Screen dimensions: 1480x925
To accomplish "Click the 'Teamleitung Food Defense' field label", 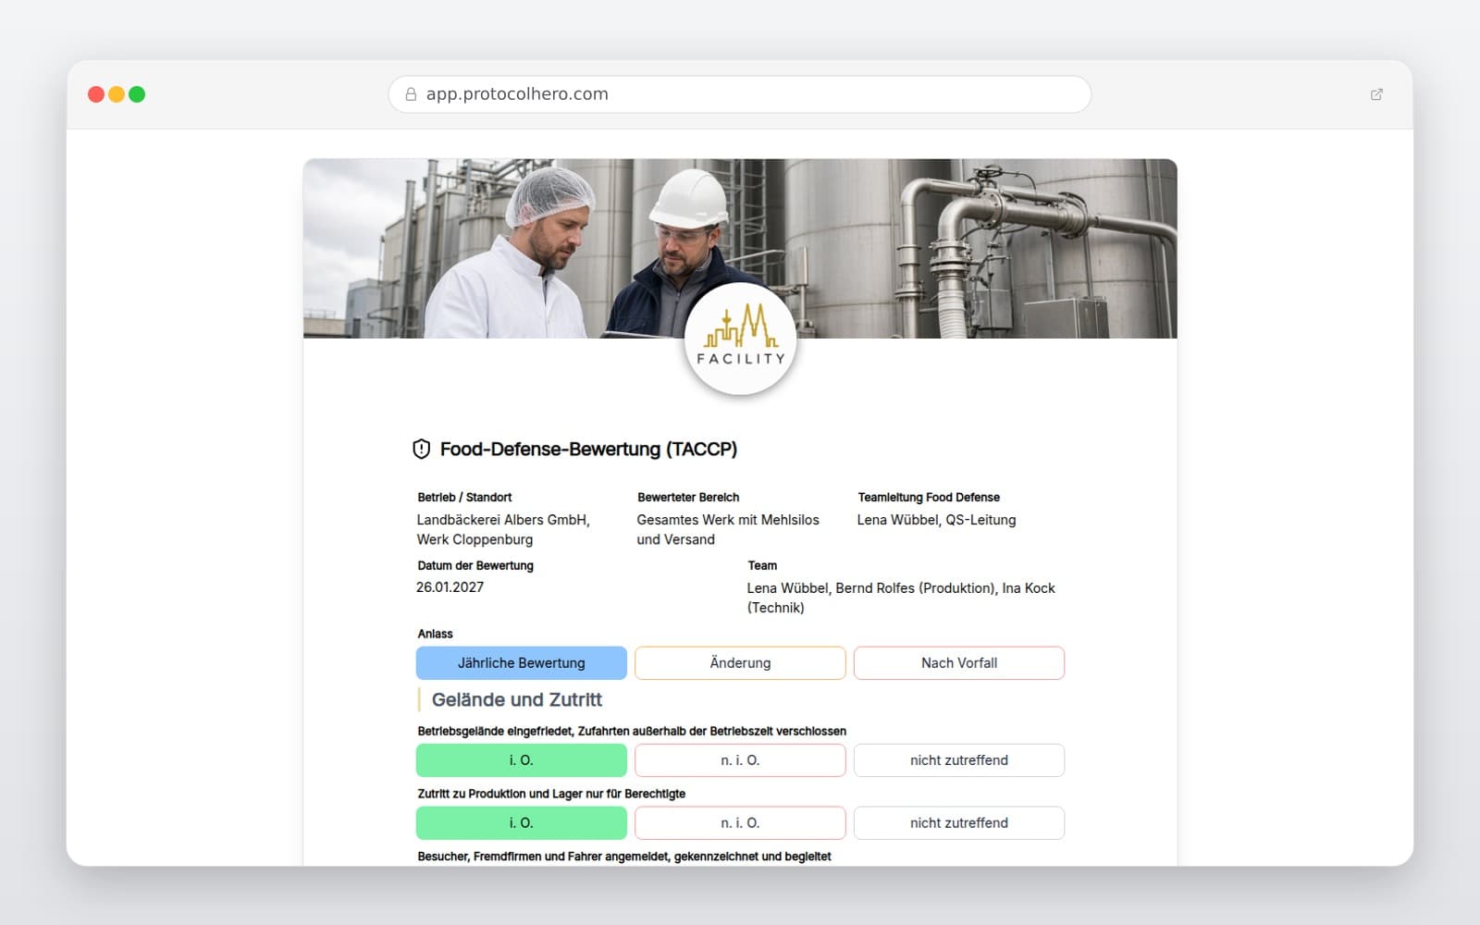I will tap(929, 498).
